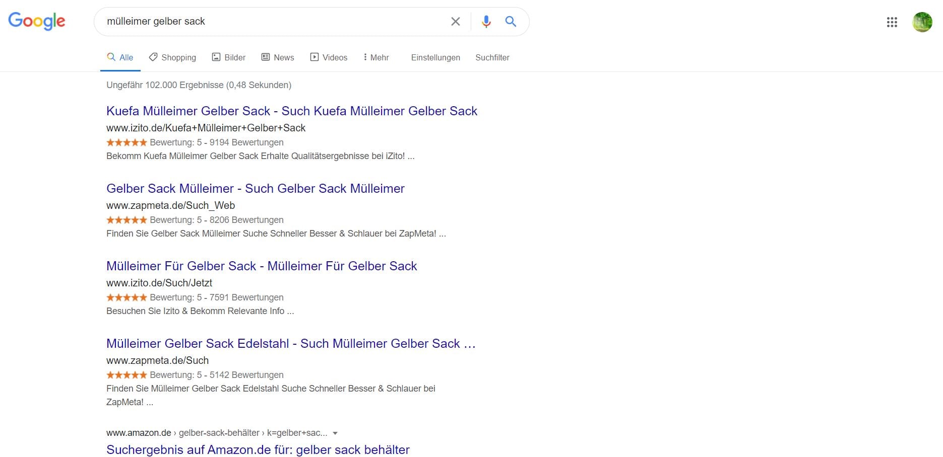Click the URL www.izito.de/Such/Jetzt
This screenshot has height=457, width=943.
point(159,283)
